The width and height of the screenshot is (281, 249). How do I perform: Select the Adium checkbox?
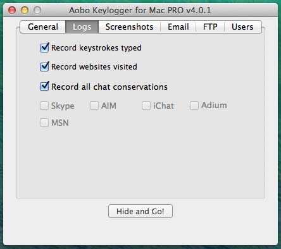point(194,106)
